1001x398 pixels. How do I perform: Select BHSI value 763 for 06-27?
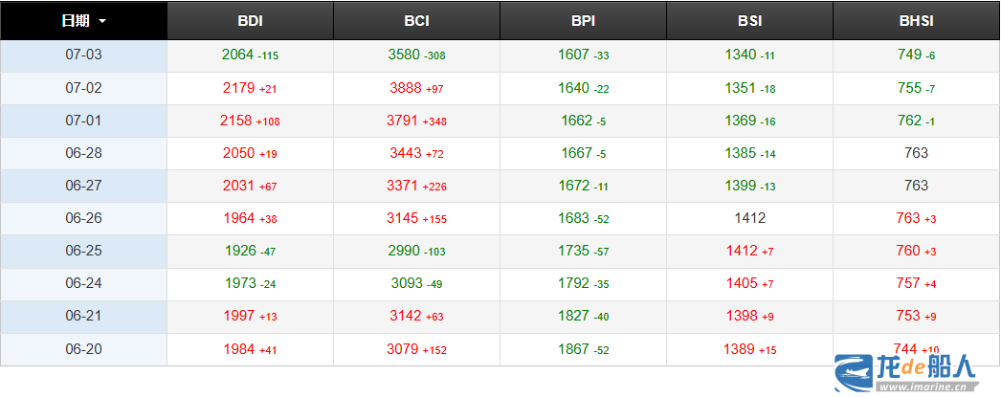(916, 186)
